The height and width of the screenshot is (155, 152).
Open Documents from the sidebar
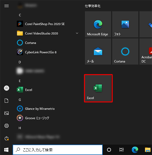pyautogui.click(x=6, y=101)
